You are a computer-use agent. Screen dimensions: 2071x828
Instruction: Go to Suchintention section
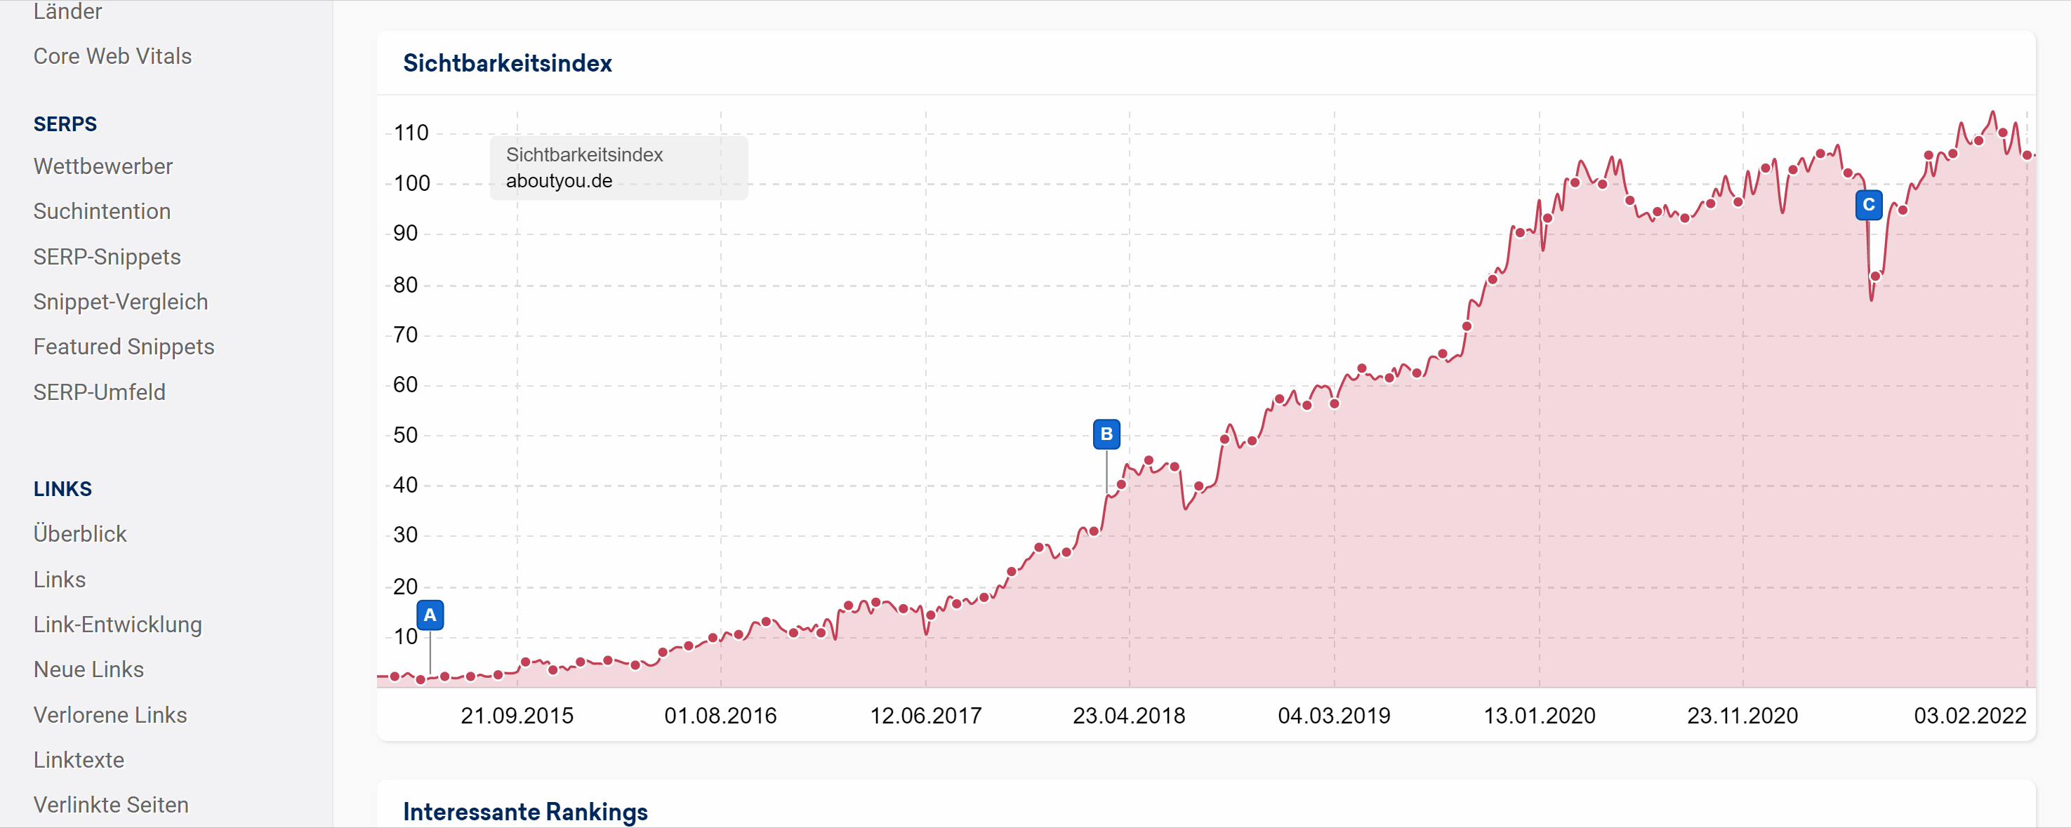tap(102, 211)
